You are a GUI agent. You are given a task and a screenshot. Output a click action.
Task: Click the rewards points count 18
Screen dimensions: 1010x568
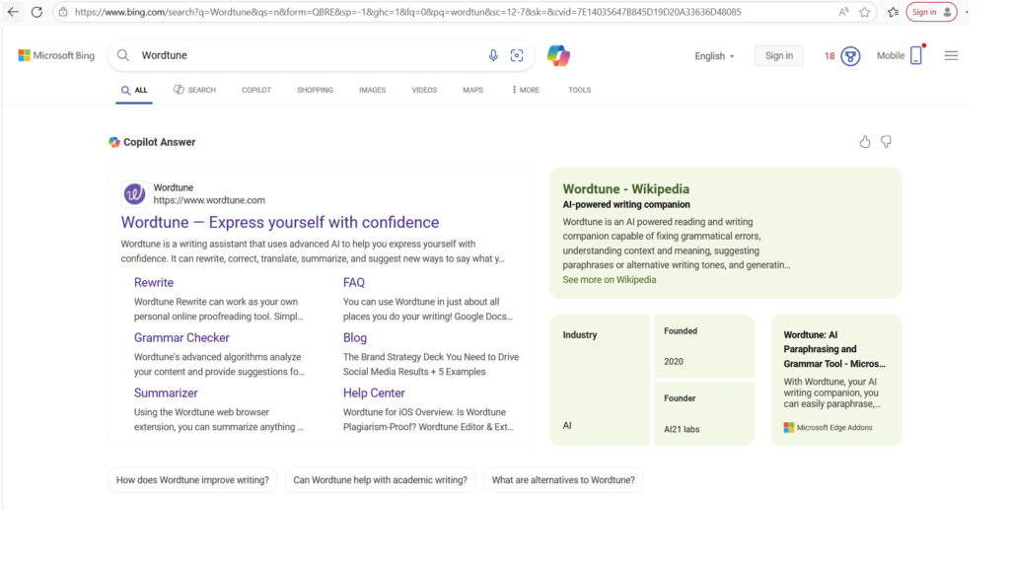[x=830, y=56]
